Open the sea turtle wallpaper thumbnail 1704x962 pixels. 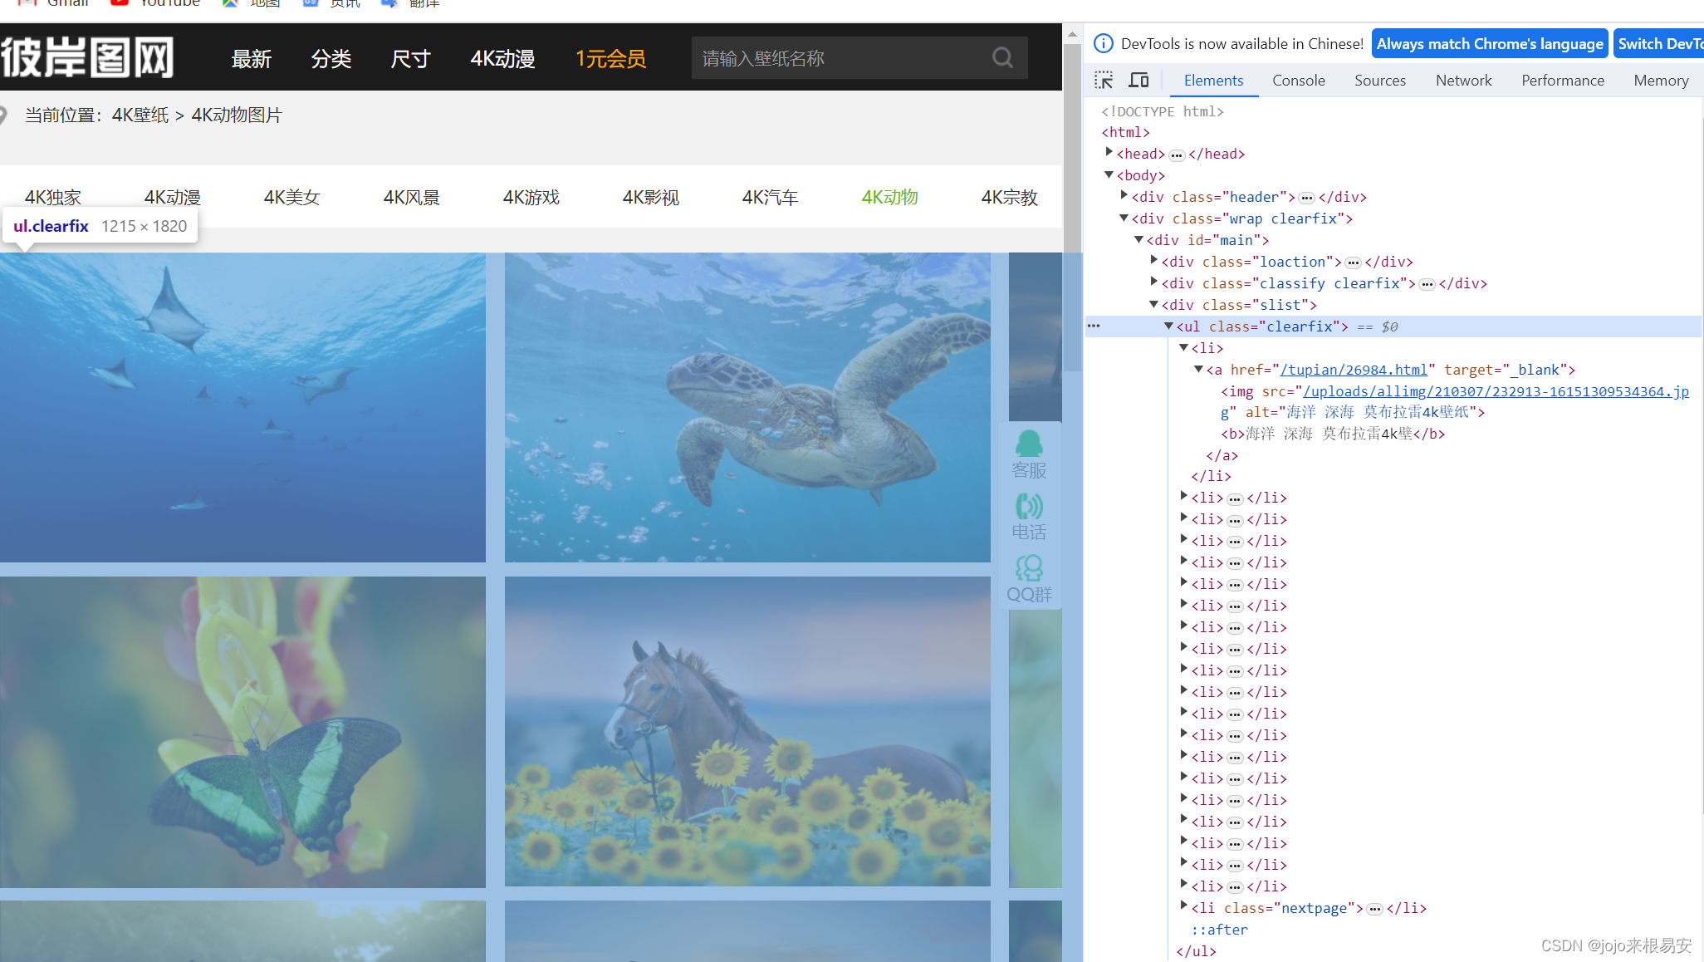[747, 407]
